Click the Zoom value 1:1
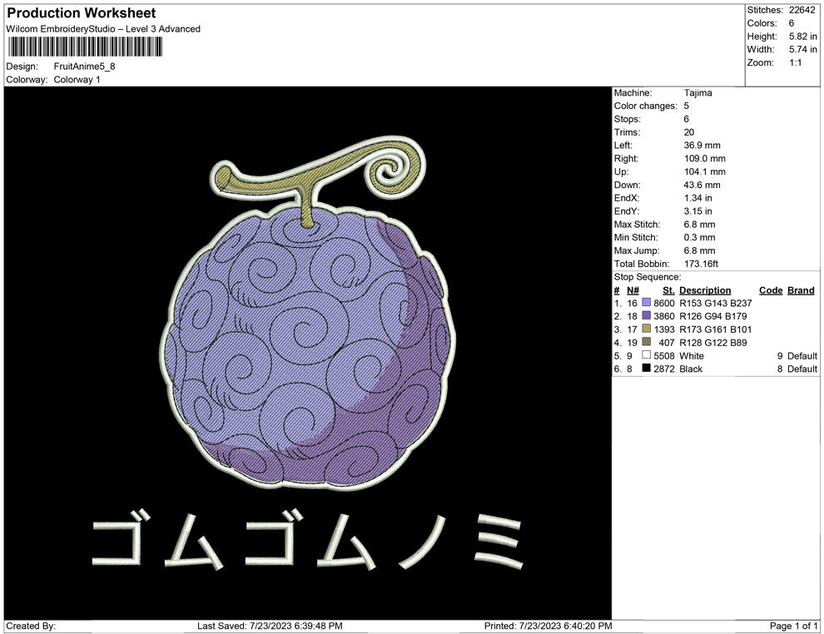 coord(796,62)
